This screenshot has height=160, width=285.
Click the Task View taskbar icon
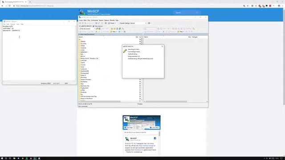pyautogui.click(x=10, y=158)
